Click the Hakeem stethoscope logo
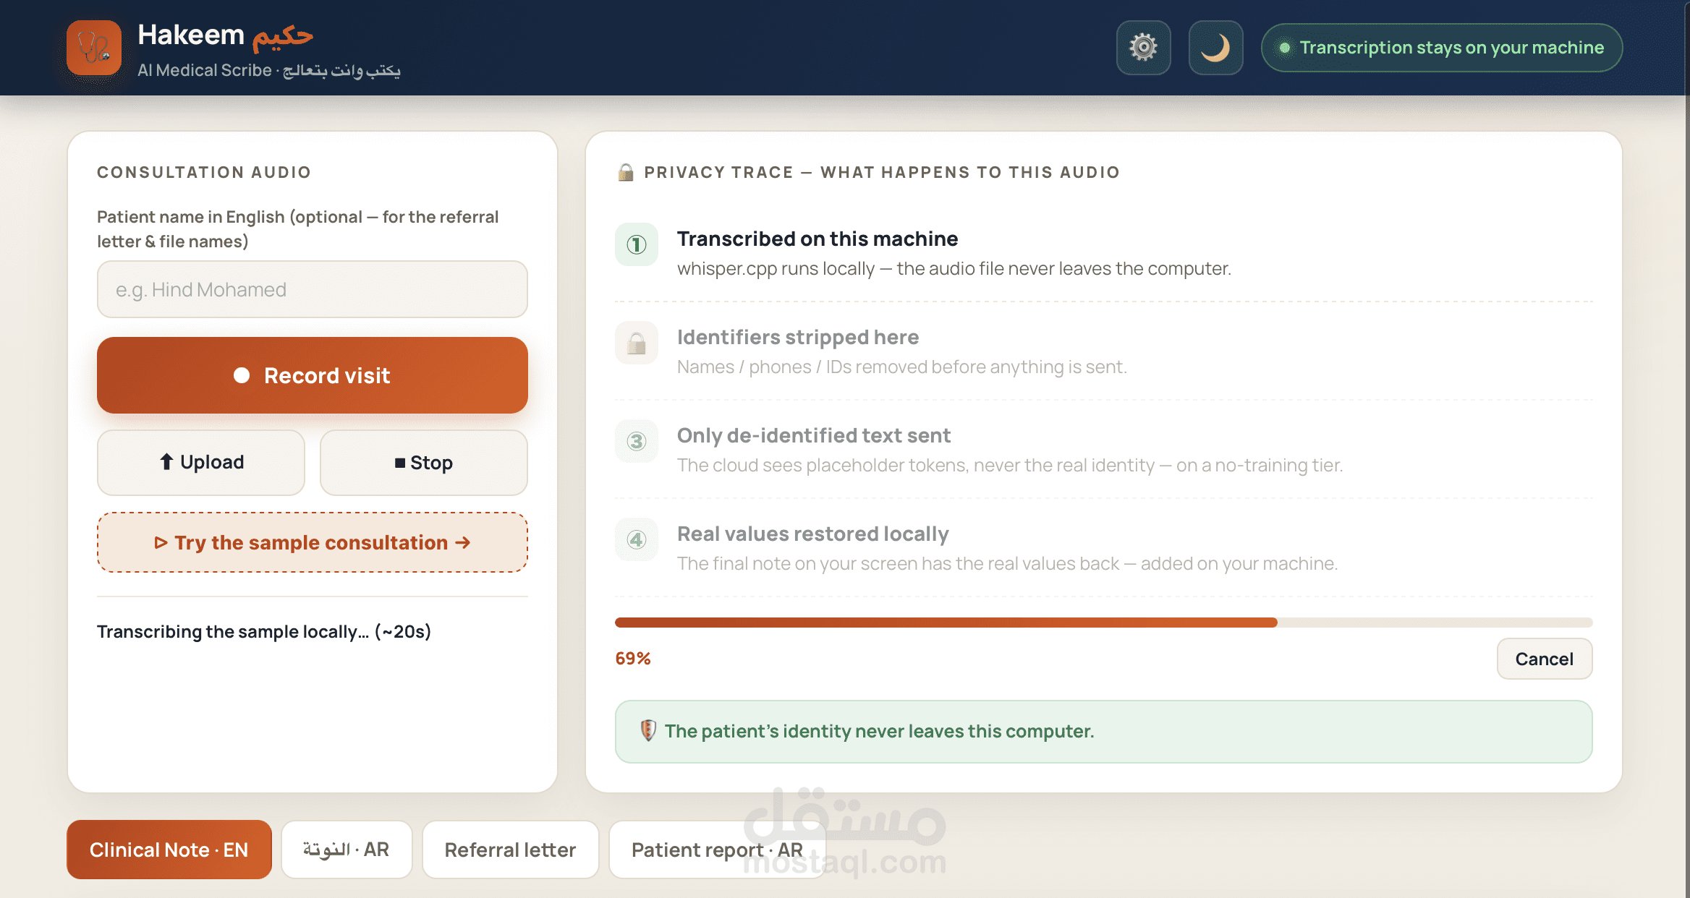 tap(94, 48)
